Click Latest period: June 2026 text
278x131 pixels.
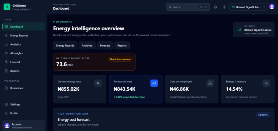click(x=256, y=33)
